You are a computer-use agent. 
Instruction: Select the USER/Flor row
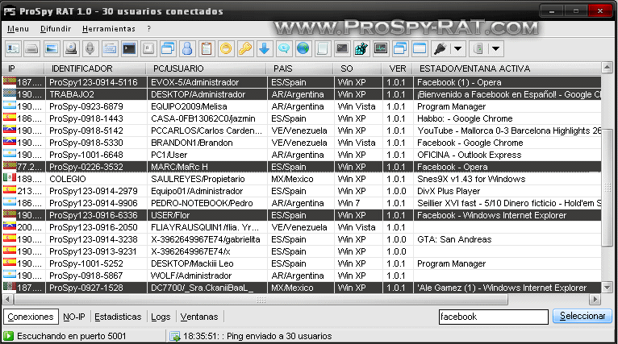click(x=302, y=215)
